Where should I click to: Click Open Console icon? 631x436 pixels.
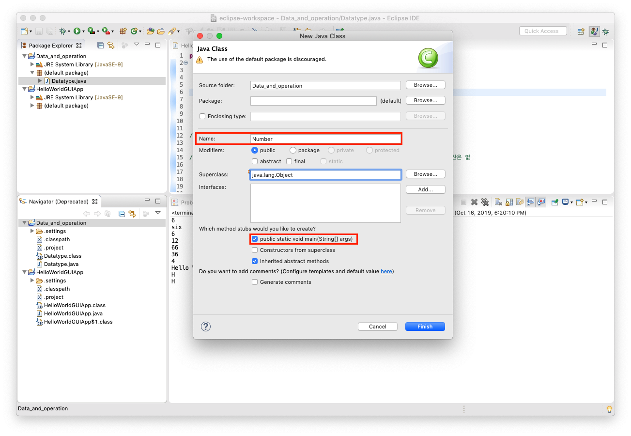tap(579, 202)
